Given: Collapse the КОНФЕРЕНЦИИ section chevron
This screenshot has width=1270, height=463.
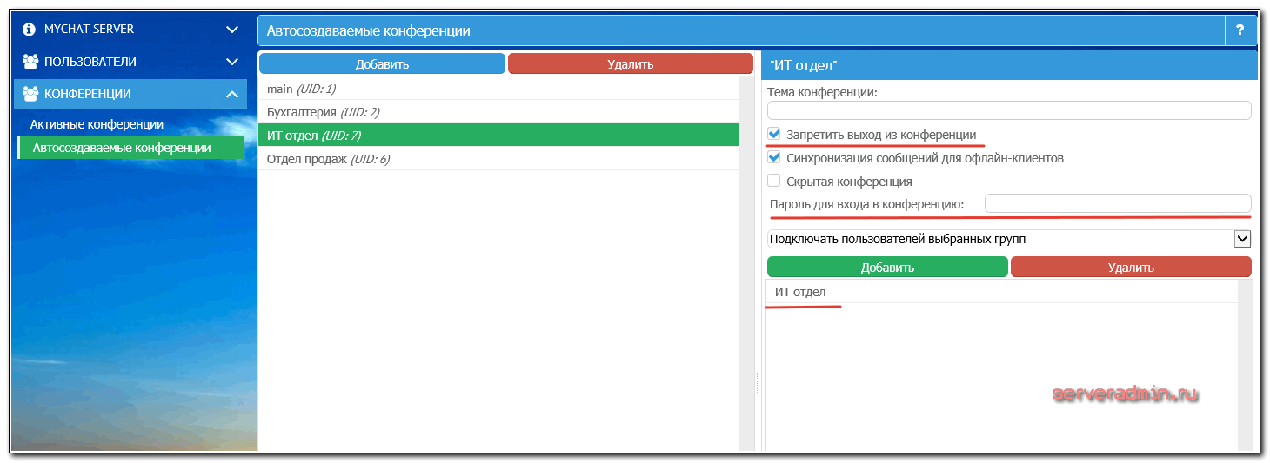Looking at the screenshot, I should (x=231, y=94).
